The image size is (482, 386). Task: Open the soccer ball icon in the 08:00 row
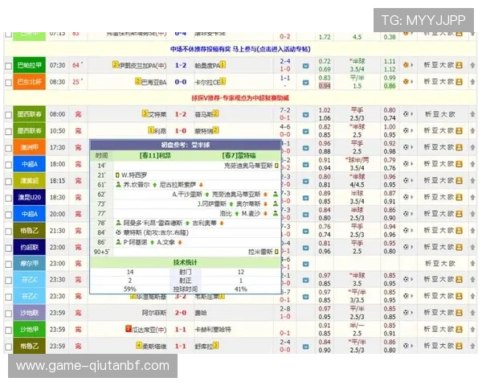(x=406, y=114)
